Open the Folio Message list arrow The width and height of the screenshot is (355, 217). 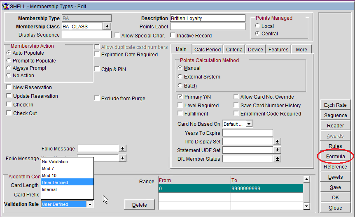tap(123, 148)
